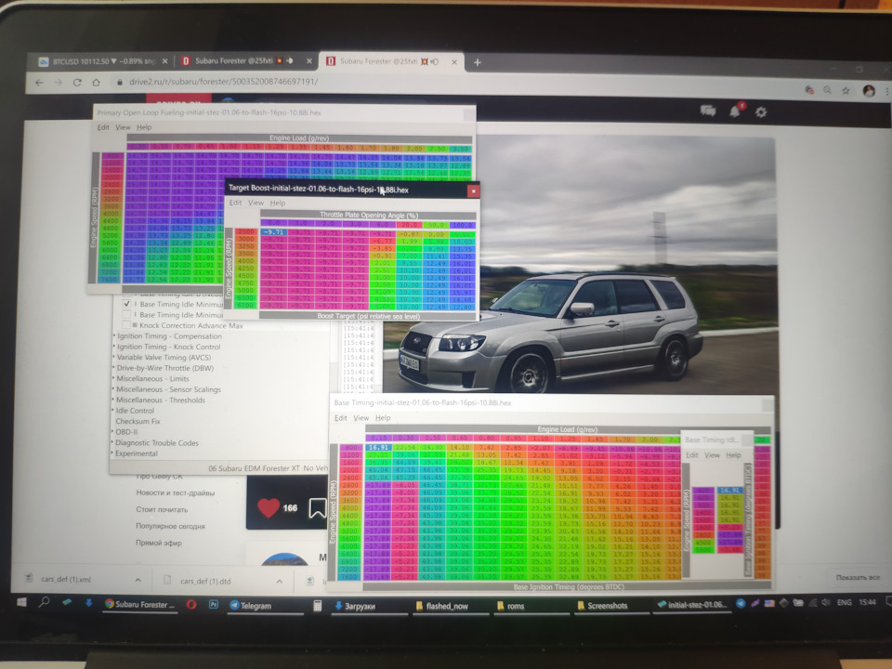892x669 pixels.
Task: Expand Miscellaneous - Limits
Action: [152, 378]
